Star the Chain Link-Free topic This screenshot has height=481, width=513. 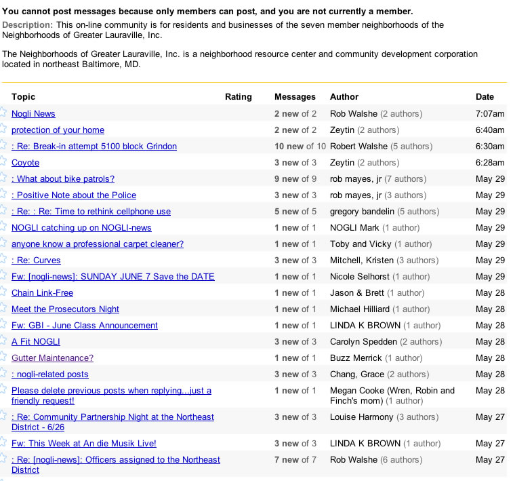pyautogui.click(x=3, y=292)
